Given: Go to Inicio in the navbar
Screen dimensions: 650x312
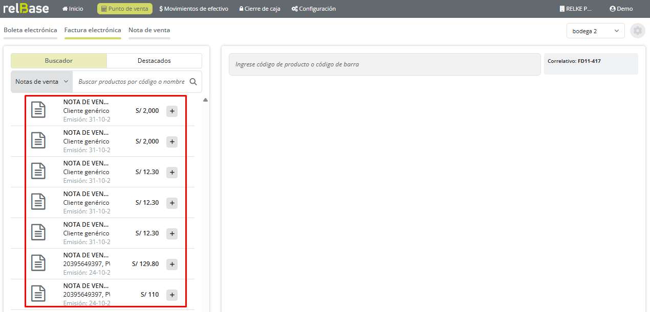Looking at the screenshot, I should 72,9.
